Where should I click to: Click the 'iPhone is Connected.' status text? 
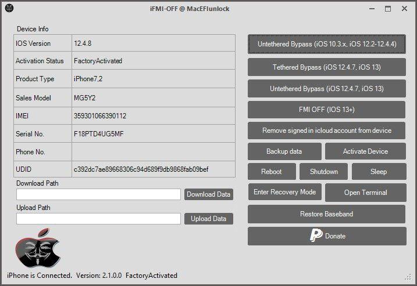click(x=40, y=276)
